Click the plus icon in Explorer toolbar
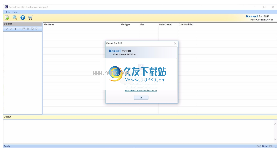277x148 pixels. (15, 29)
